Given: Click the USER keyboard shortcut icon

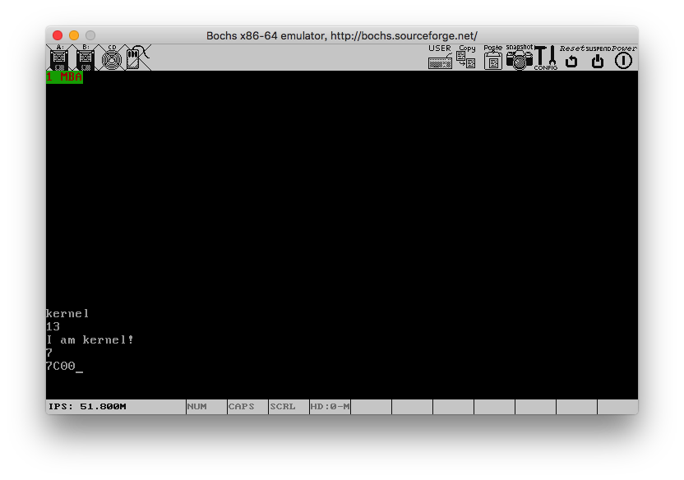Looking at the screenshot, I should pyautogui.click(x=440, y=58).
